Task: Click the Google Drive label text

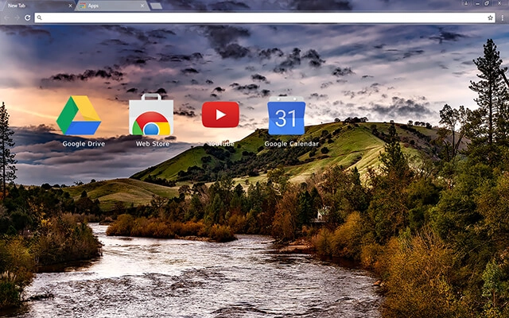Action: click(x=84, y=144)
